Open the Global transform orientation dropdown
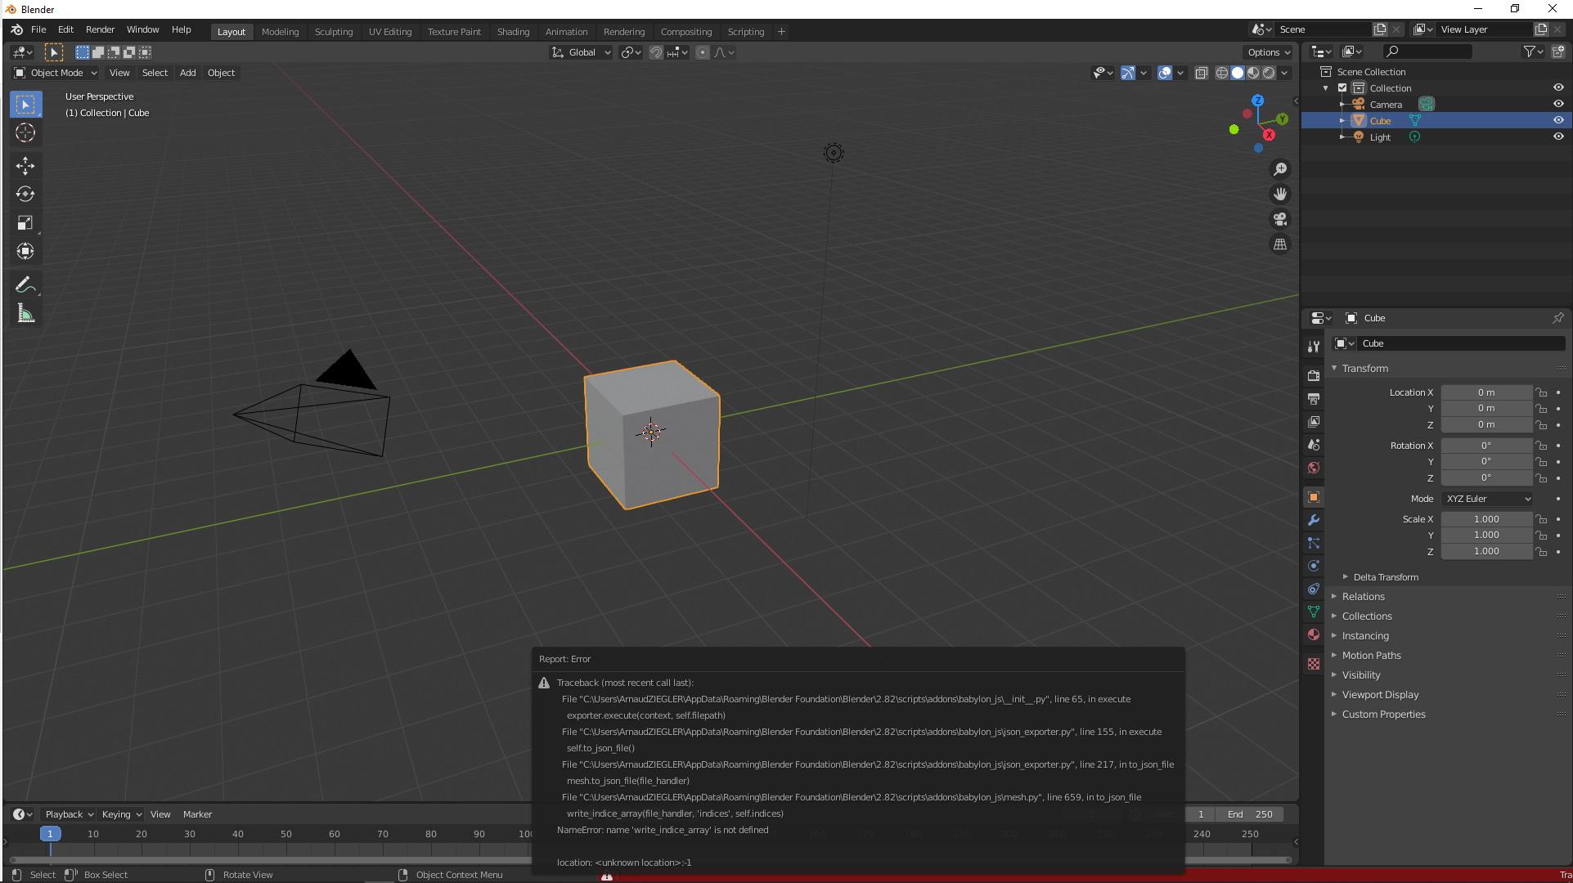1573x883 pixels. coord(581,52)
